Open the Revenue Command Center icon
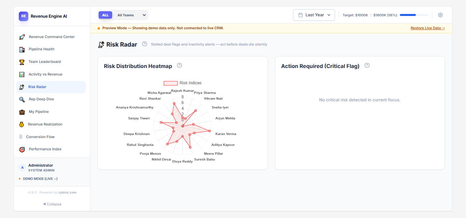This screenshot has width=466, height=218. (x=22, y=37)
